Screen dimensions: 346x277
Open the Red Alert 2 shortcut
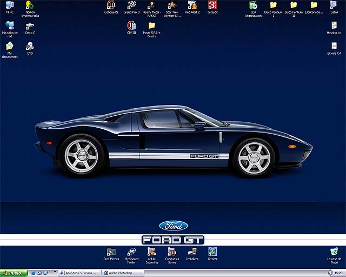pos(192,5)
